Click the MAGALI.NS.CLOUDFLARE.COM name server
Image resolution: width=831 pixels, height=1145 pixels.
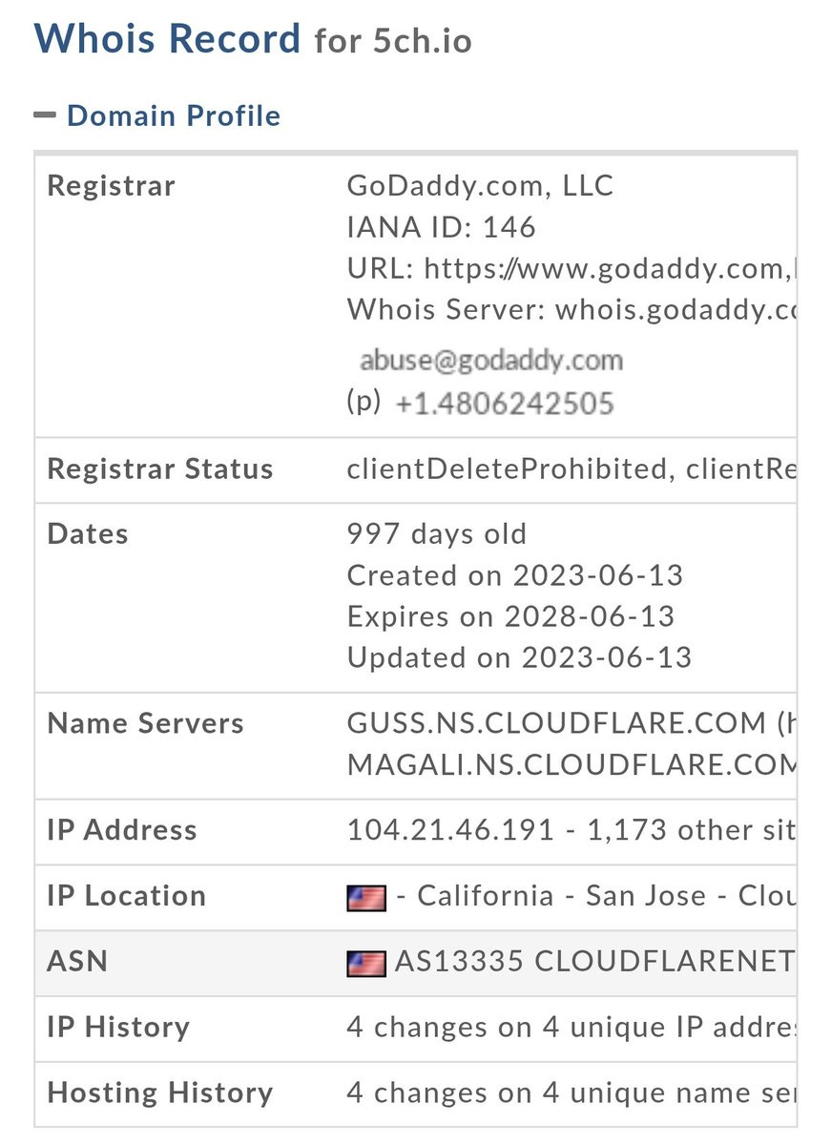click(571, 764)
